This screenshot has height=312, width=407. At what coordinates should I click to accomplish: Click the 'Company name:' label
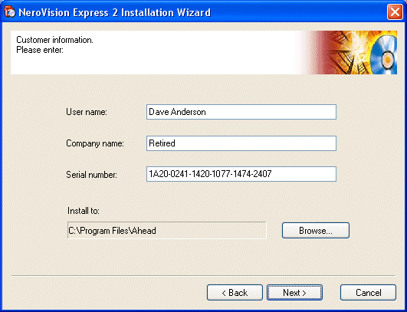(95, 143)
